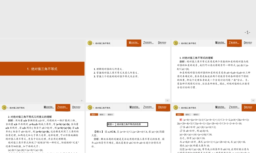This screenshot has height=153, width=256.
Task: Select the 重难聚焦 tab on the 解 solution slide
Action: tap(234, 108)
